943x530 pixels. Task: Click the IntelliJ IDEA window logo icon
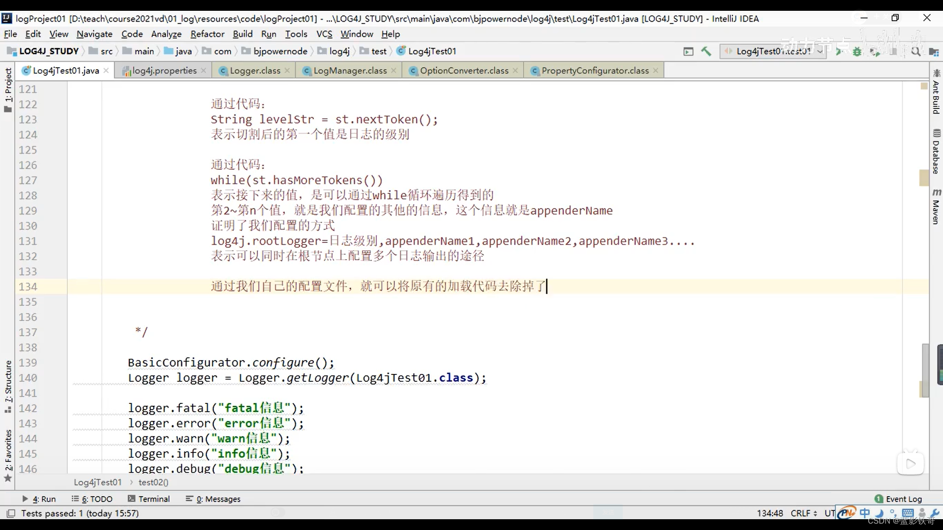click(x=6, y=19)
